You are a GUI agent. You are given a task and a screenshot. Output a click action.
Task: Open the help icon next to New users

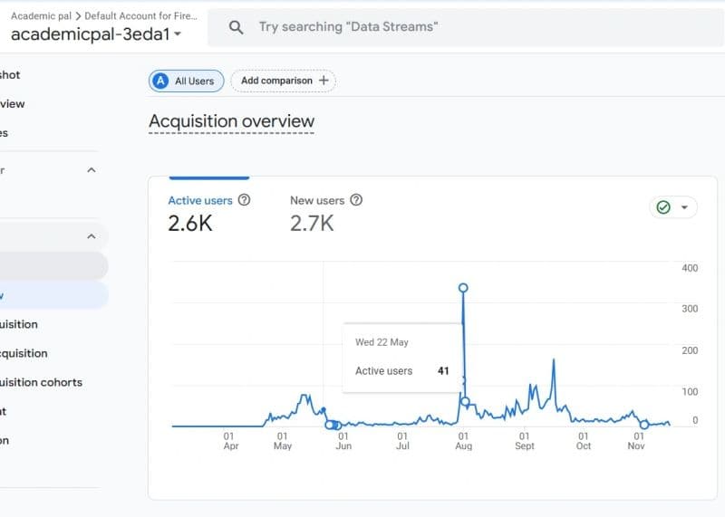pos(356,199)
